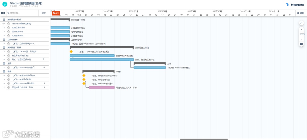
Task: Click the DPD value 10 for Mainnet
Action: [43, 68]
